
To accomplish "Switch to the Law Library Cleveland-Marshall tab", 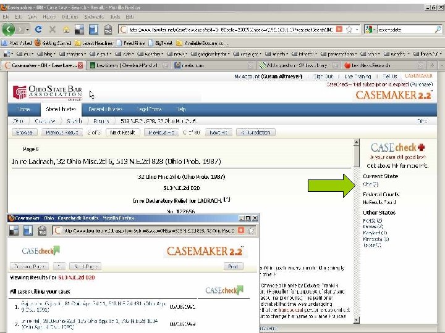I will pos(127,65).
